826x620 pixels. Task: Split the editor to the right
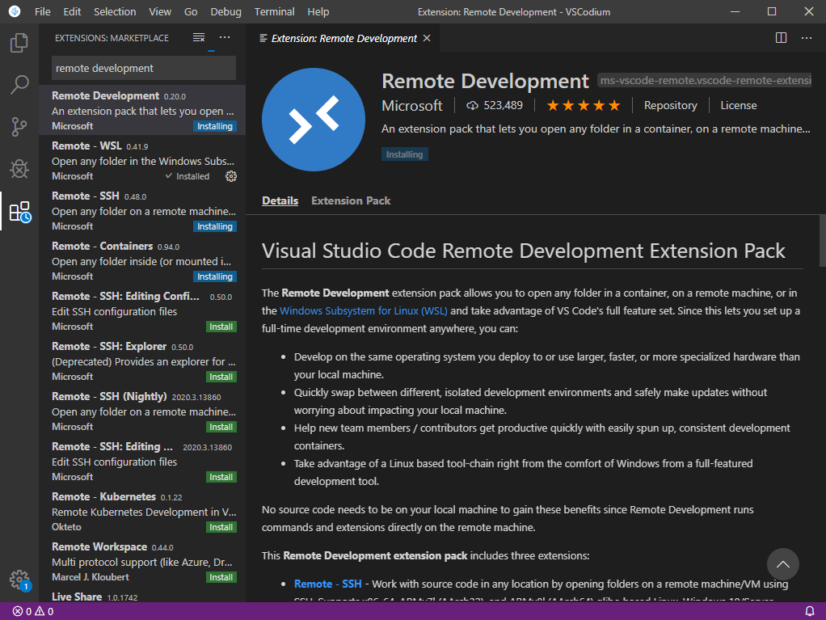pyautogui.click(x=781, y=38)
